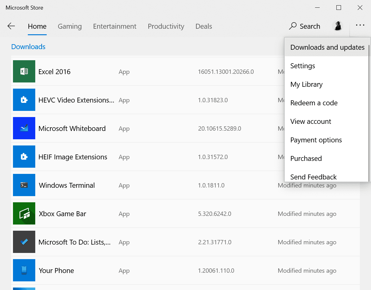Click the HEIF Image Extensions icon
Viewport: 371px width, 290px height.
point(24,157)
